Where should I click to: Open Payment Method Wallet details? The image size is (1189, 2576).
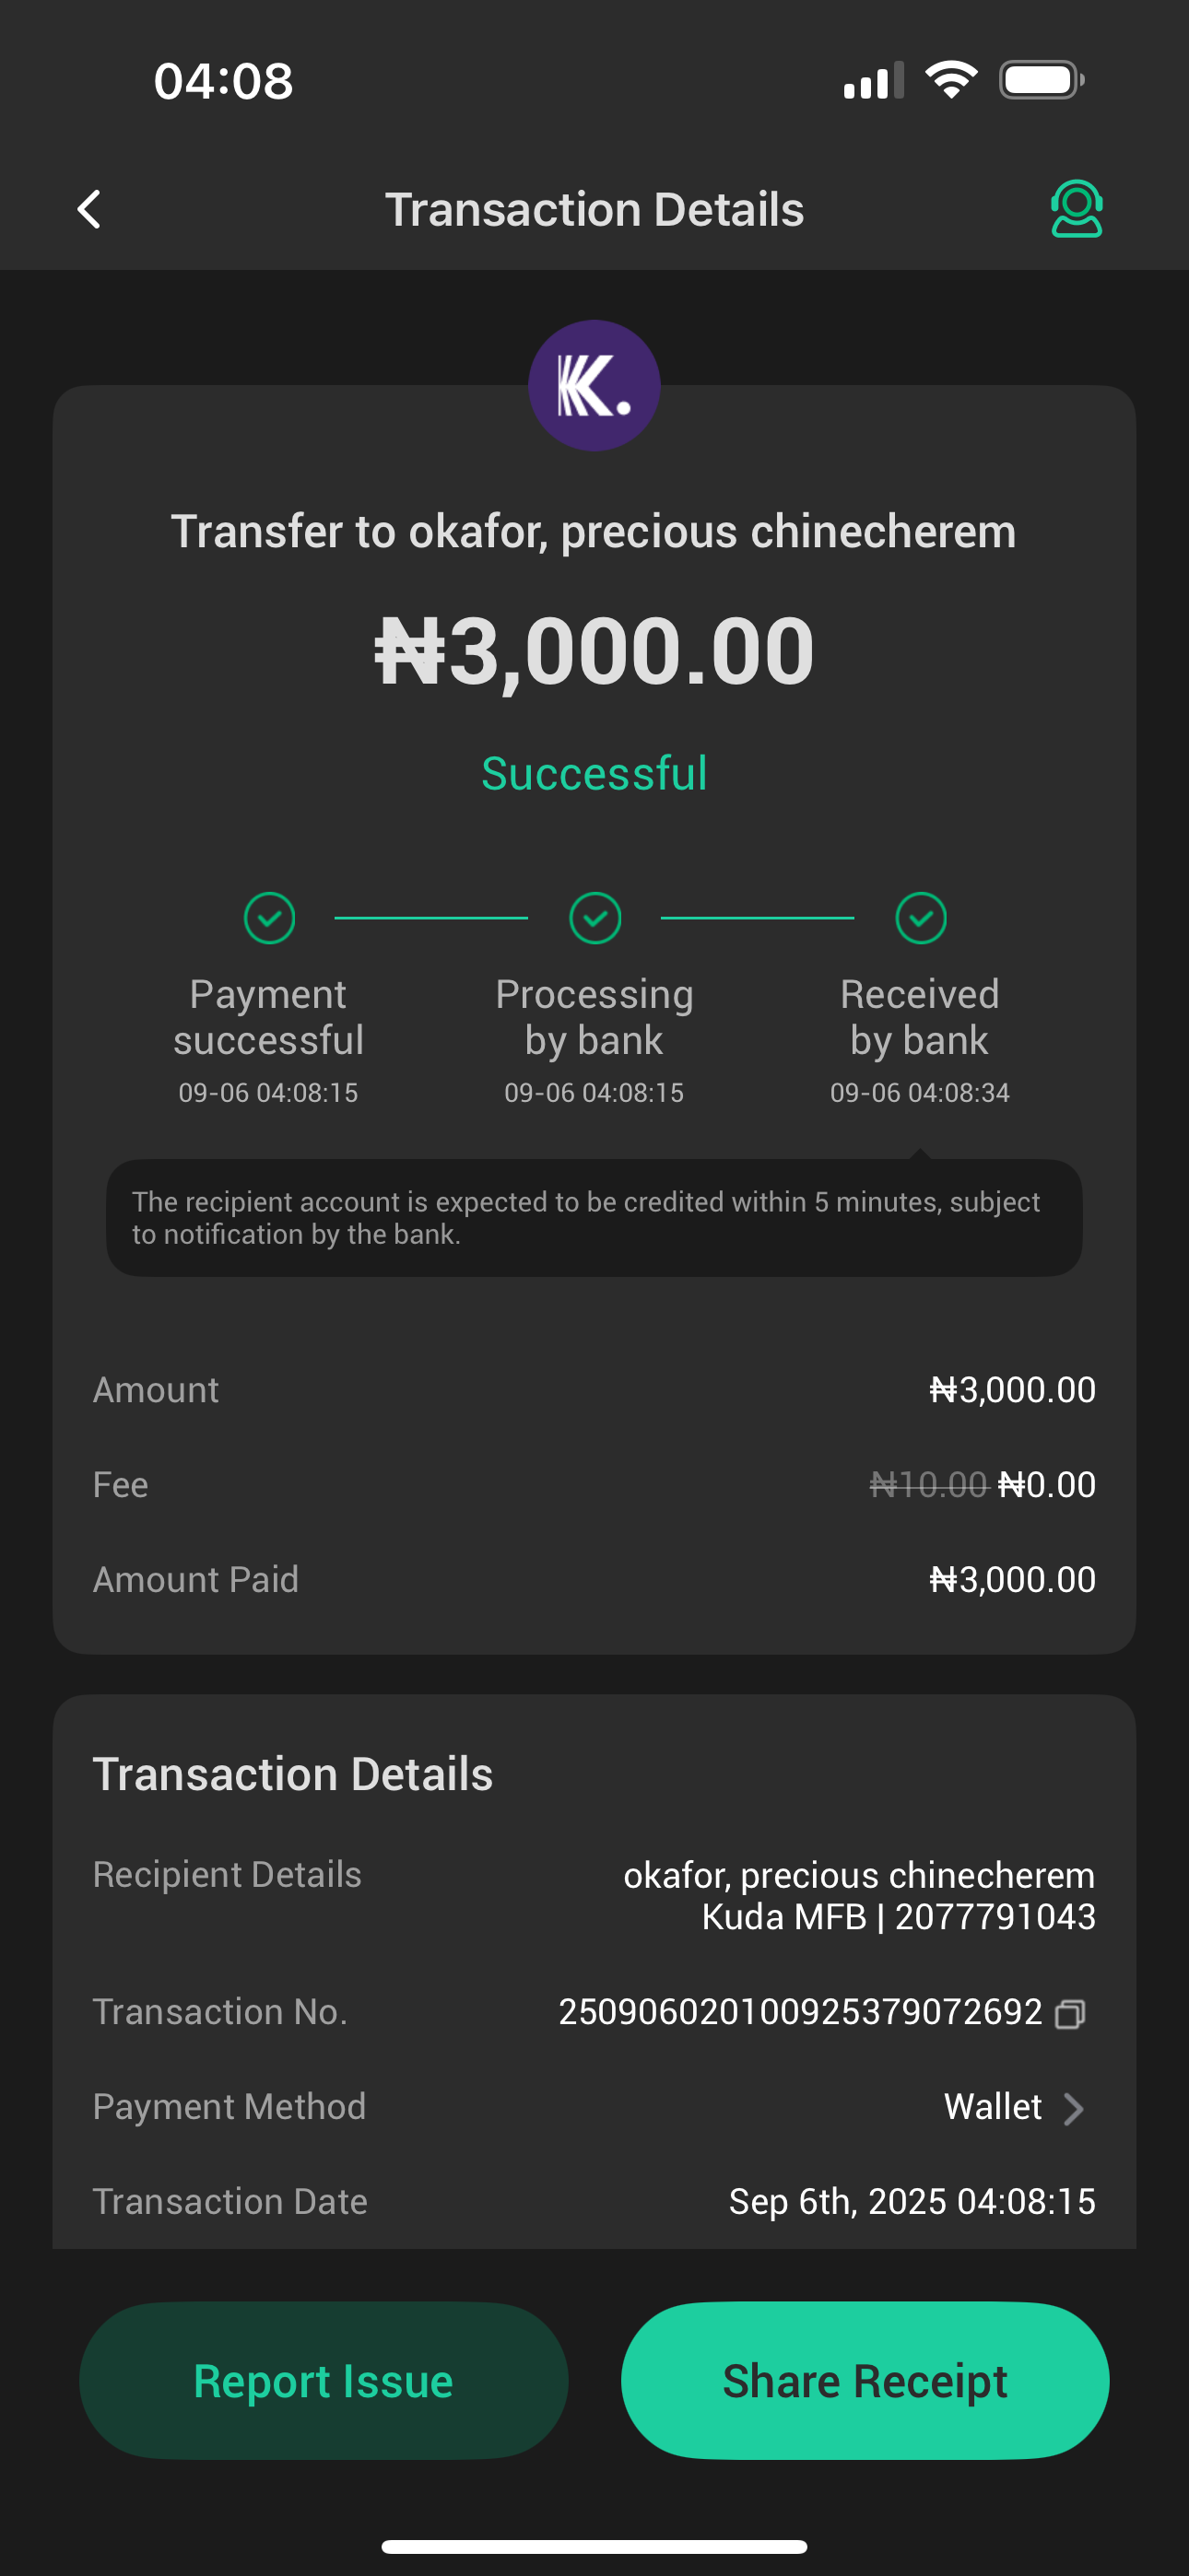click(993, 2107)
